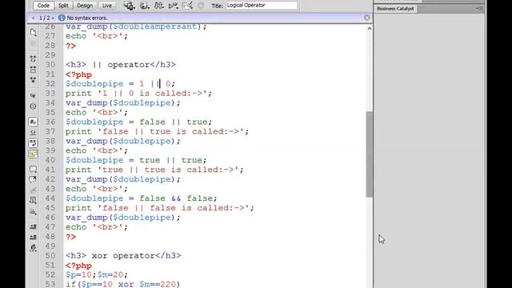Click 'var_dump($doublepipe);' on line 34
The image size is (512, 288).
click(x=122, y=103)
